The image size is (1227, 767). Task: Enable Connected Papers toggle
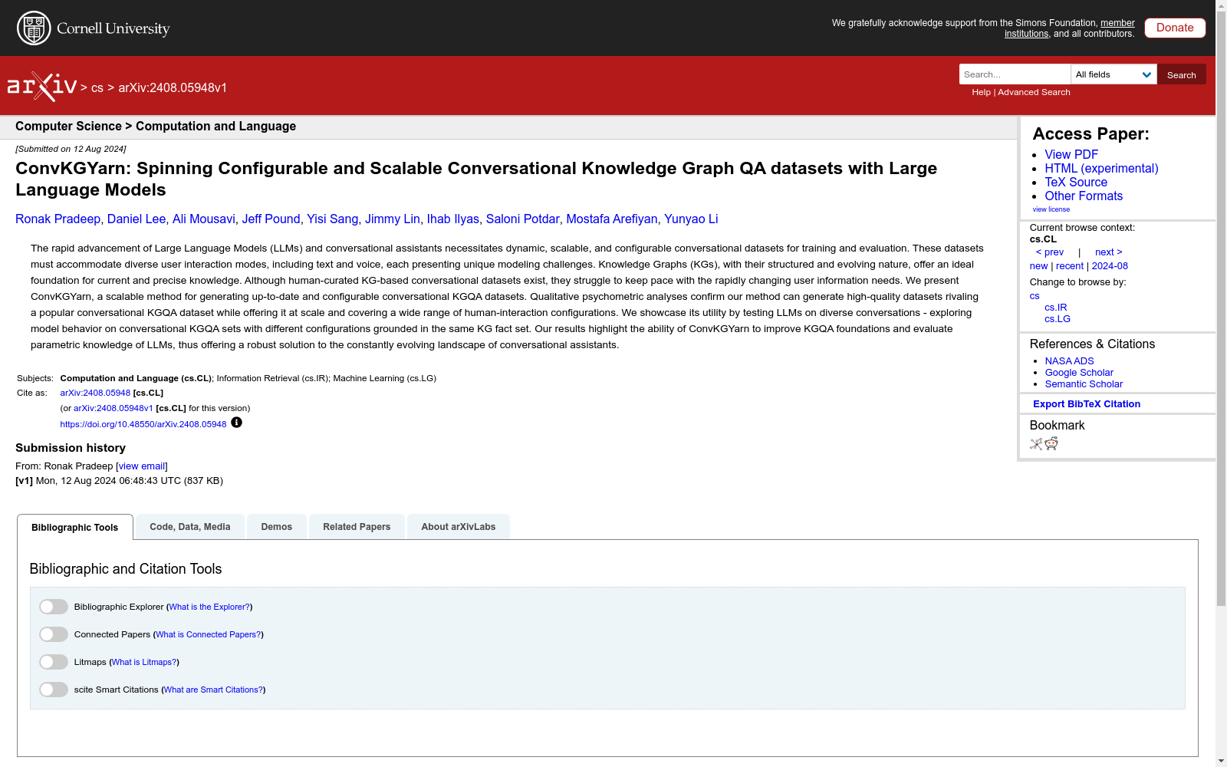coord(54,634)
